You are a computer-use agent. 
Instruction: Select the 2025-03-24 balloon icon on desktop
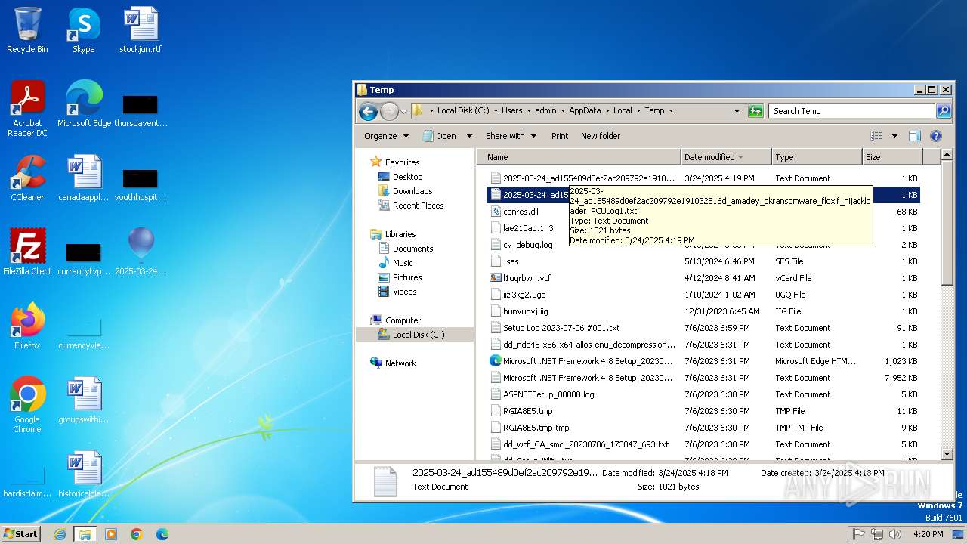141,252
